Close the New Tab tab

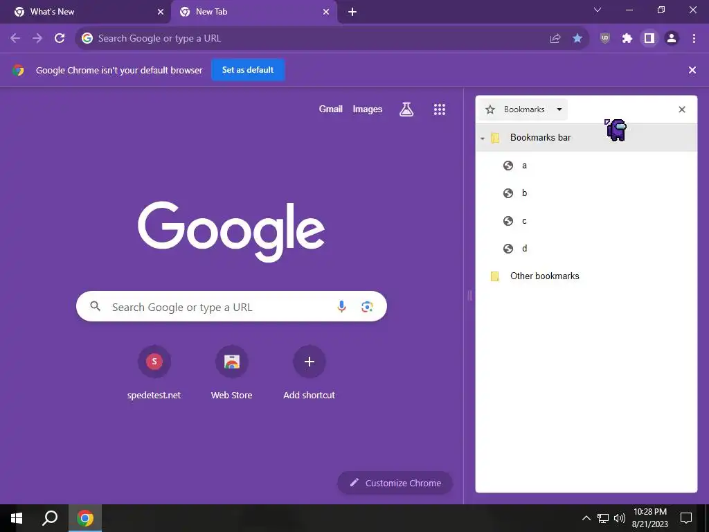click(326, 12)
